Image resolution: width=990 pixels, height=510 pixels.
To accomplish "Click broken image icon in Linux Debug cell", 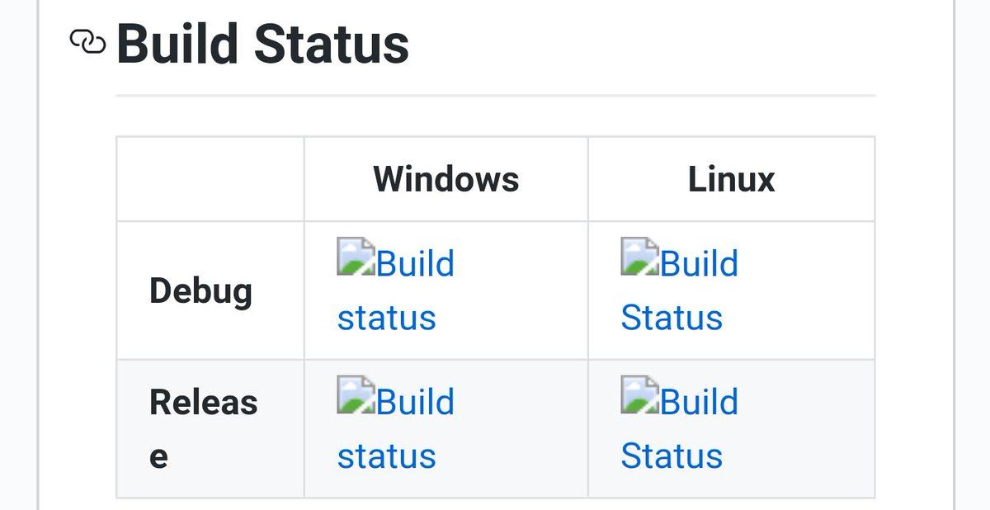I will coord(640,256).
